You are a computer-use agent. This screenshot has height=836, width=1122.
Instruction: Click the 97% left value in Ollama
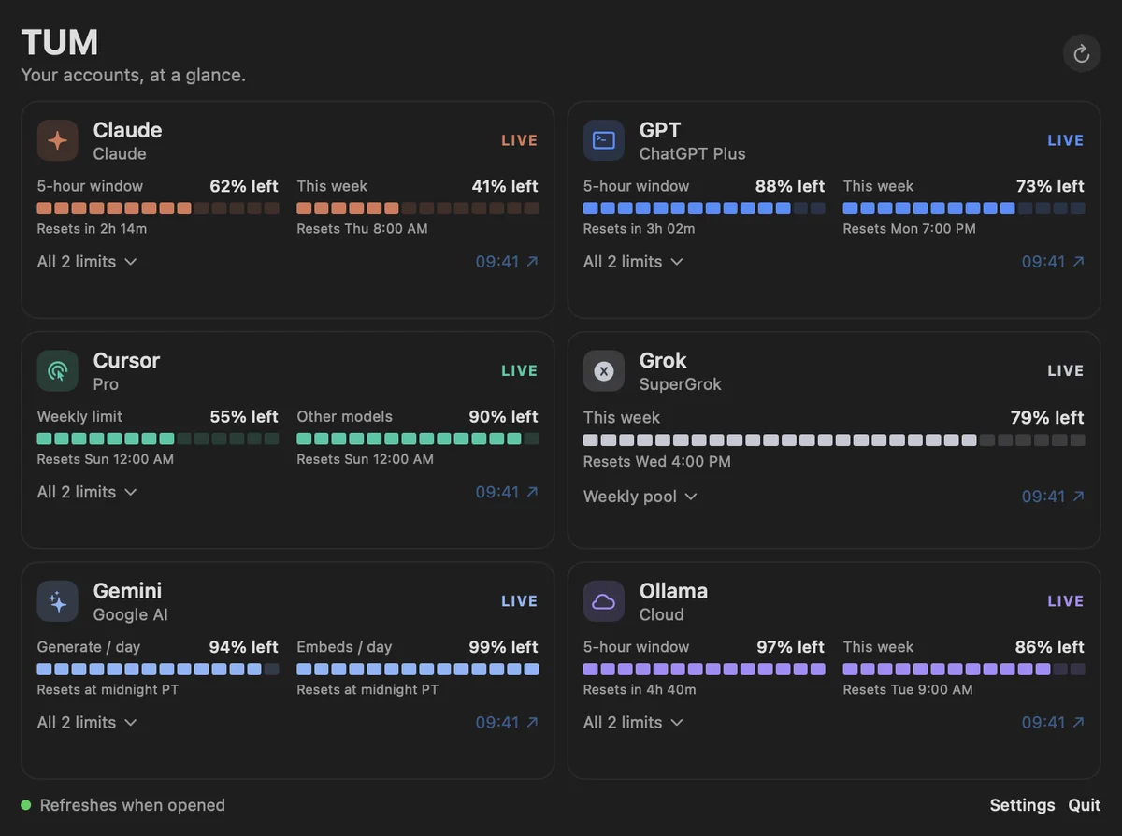(x=790, y=646)
